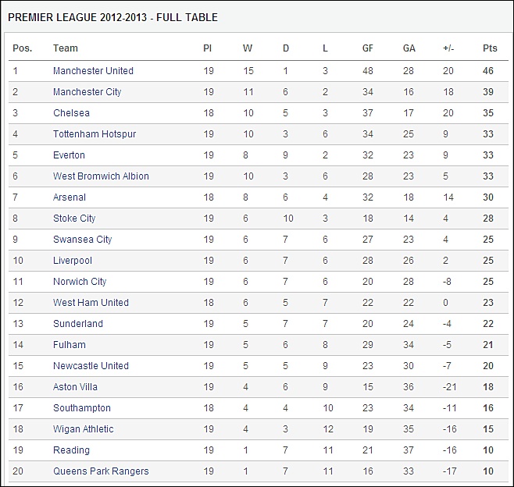The image size is (514, 487).
Task: Open the Everton team page link
Action: (69, 155)
